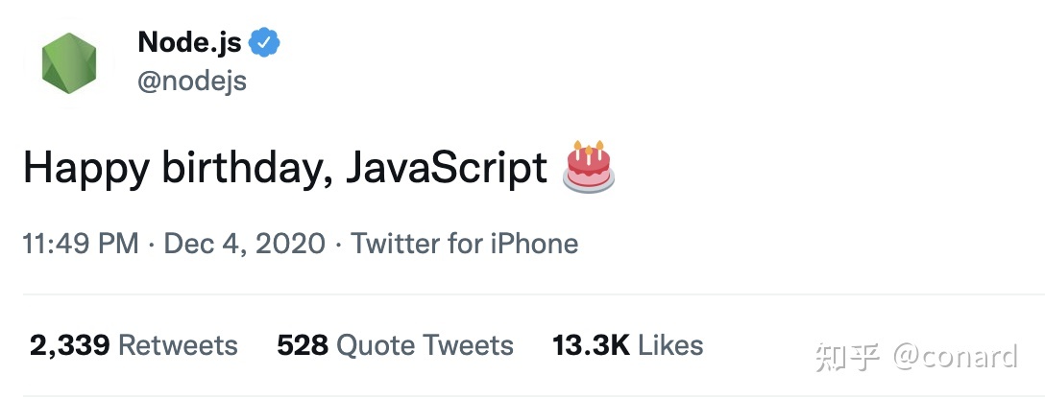This screenshot has height=399, width=1045.
Task: Open the Twitter for iPhone source link
Action: pos(465,244)
